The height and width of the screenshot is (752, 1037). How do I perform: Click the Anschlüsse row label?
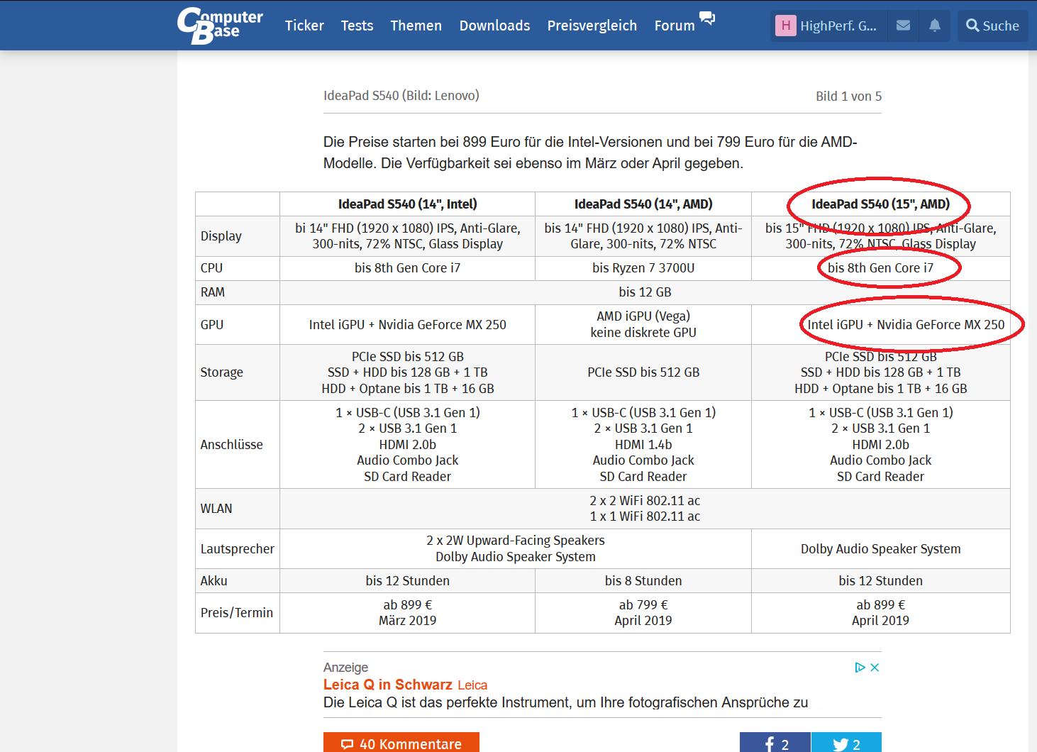[x=232, y=445]
